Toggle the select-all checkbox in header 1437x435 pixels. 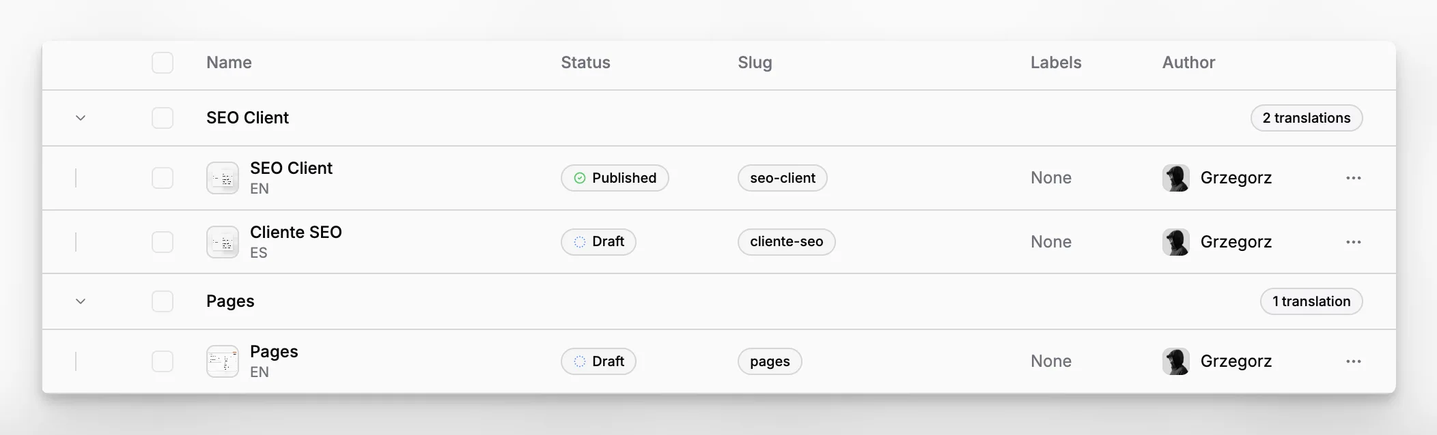(x=163, y=63)
